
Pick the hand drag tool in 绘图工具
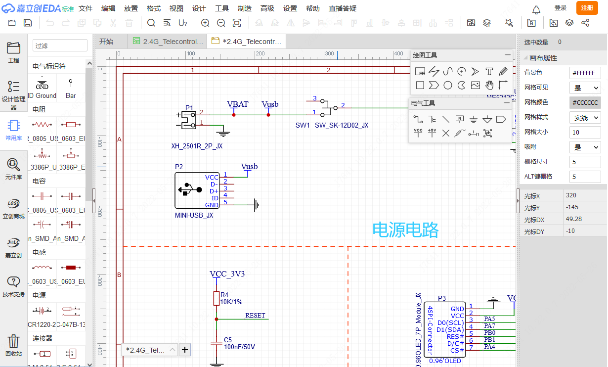point(489,85)
